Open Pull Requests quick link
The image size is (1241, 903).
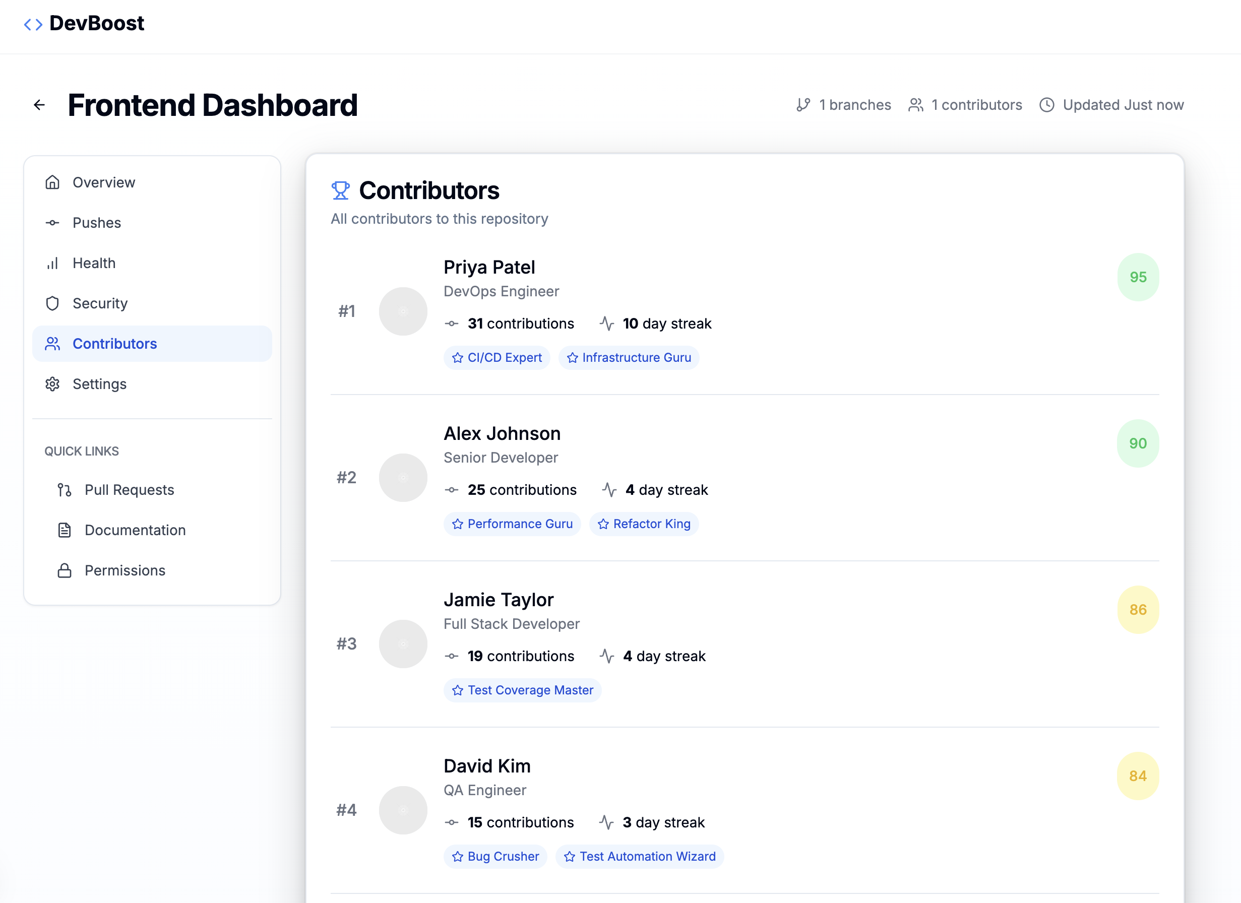coord(129,489)
